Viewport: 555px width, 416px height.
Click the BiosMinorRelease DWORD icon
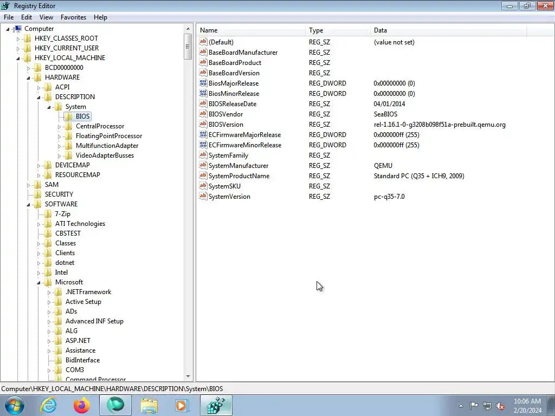[203, 93]
